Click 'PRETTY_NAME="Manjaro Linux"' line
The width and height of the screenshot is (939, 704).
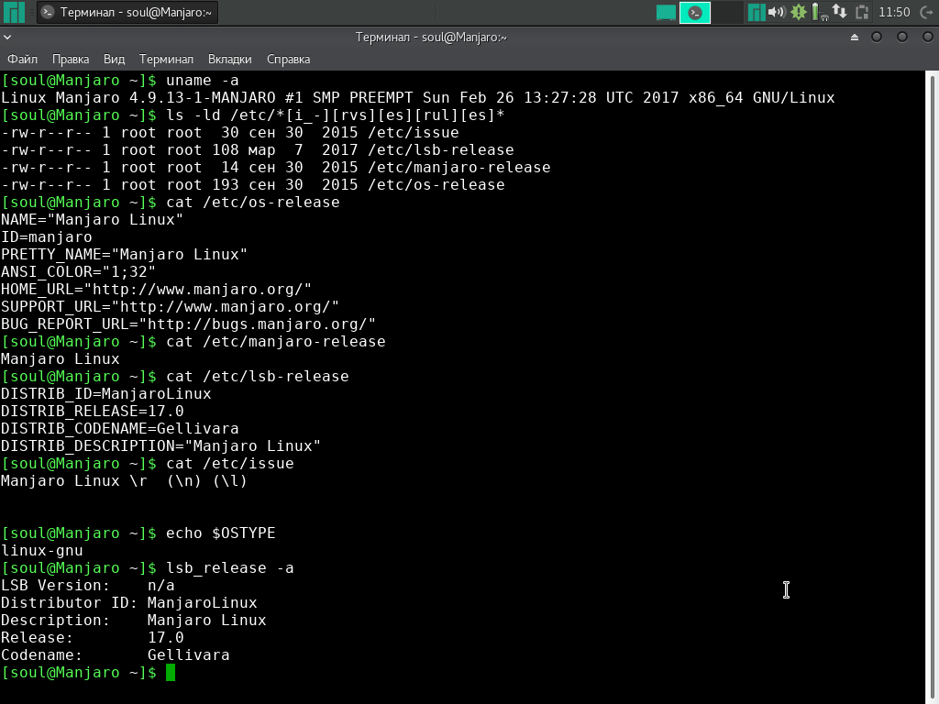click(x=124, y=255)
